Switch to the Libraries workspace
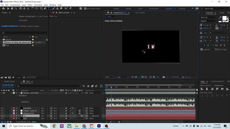This screenshot has width=230, height=129. click(x=182, y=9)
